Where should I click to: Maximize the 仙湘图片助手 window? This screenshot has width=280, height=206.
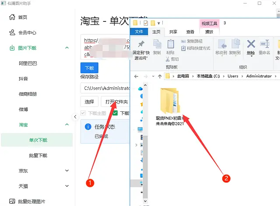tap(259, 3)
